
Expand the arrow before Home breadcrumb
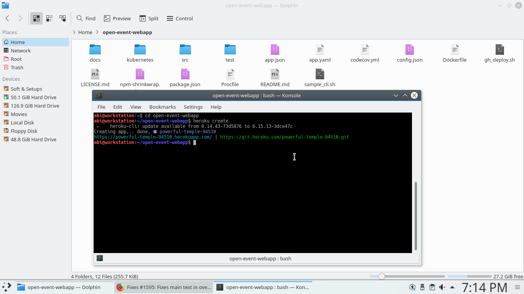pyautogui.click(x=74, y=32)
